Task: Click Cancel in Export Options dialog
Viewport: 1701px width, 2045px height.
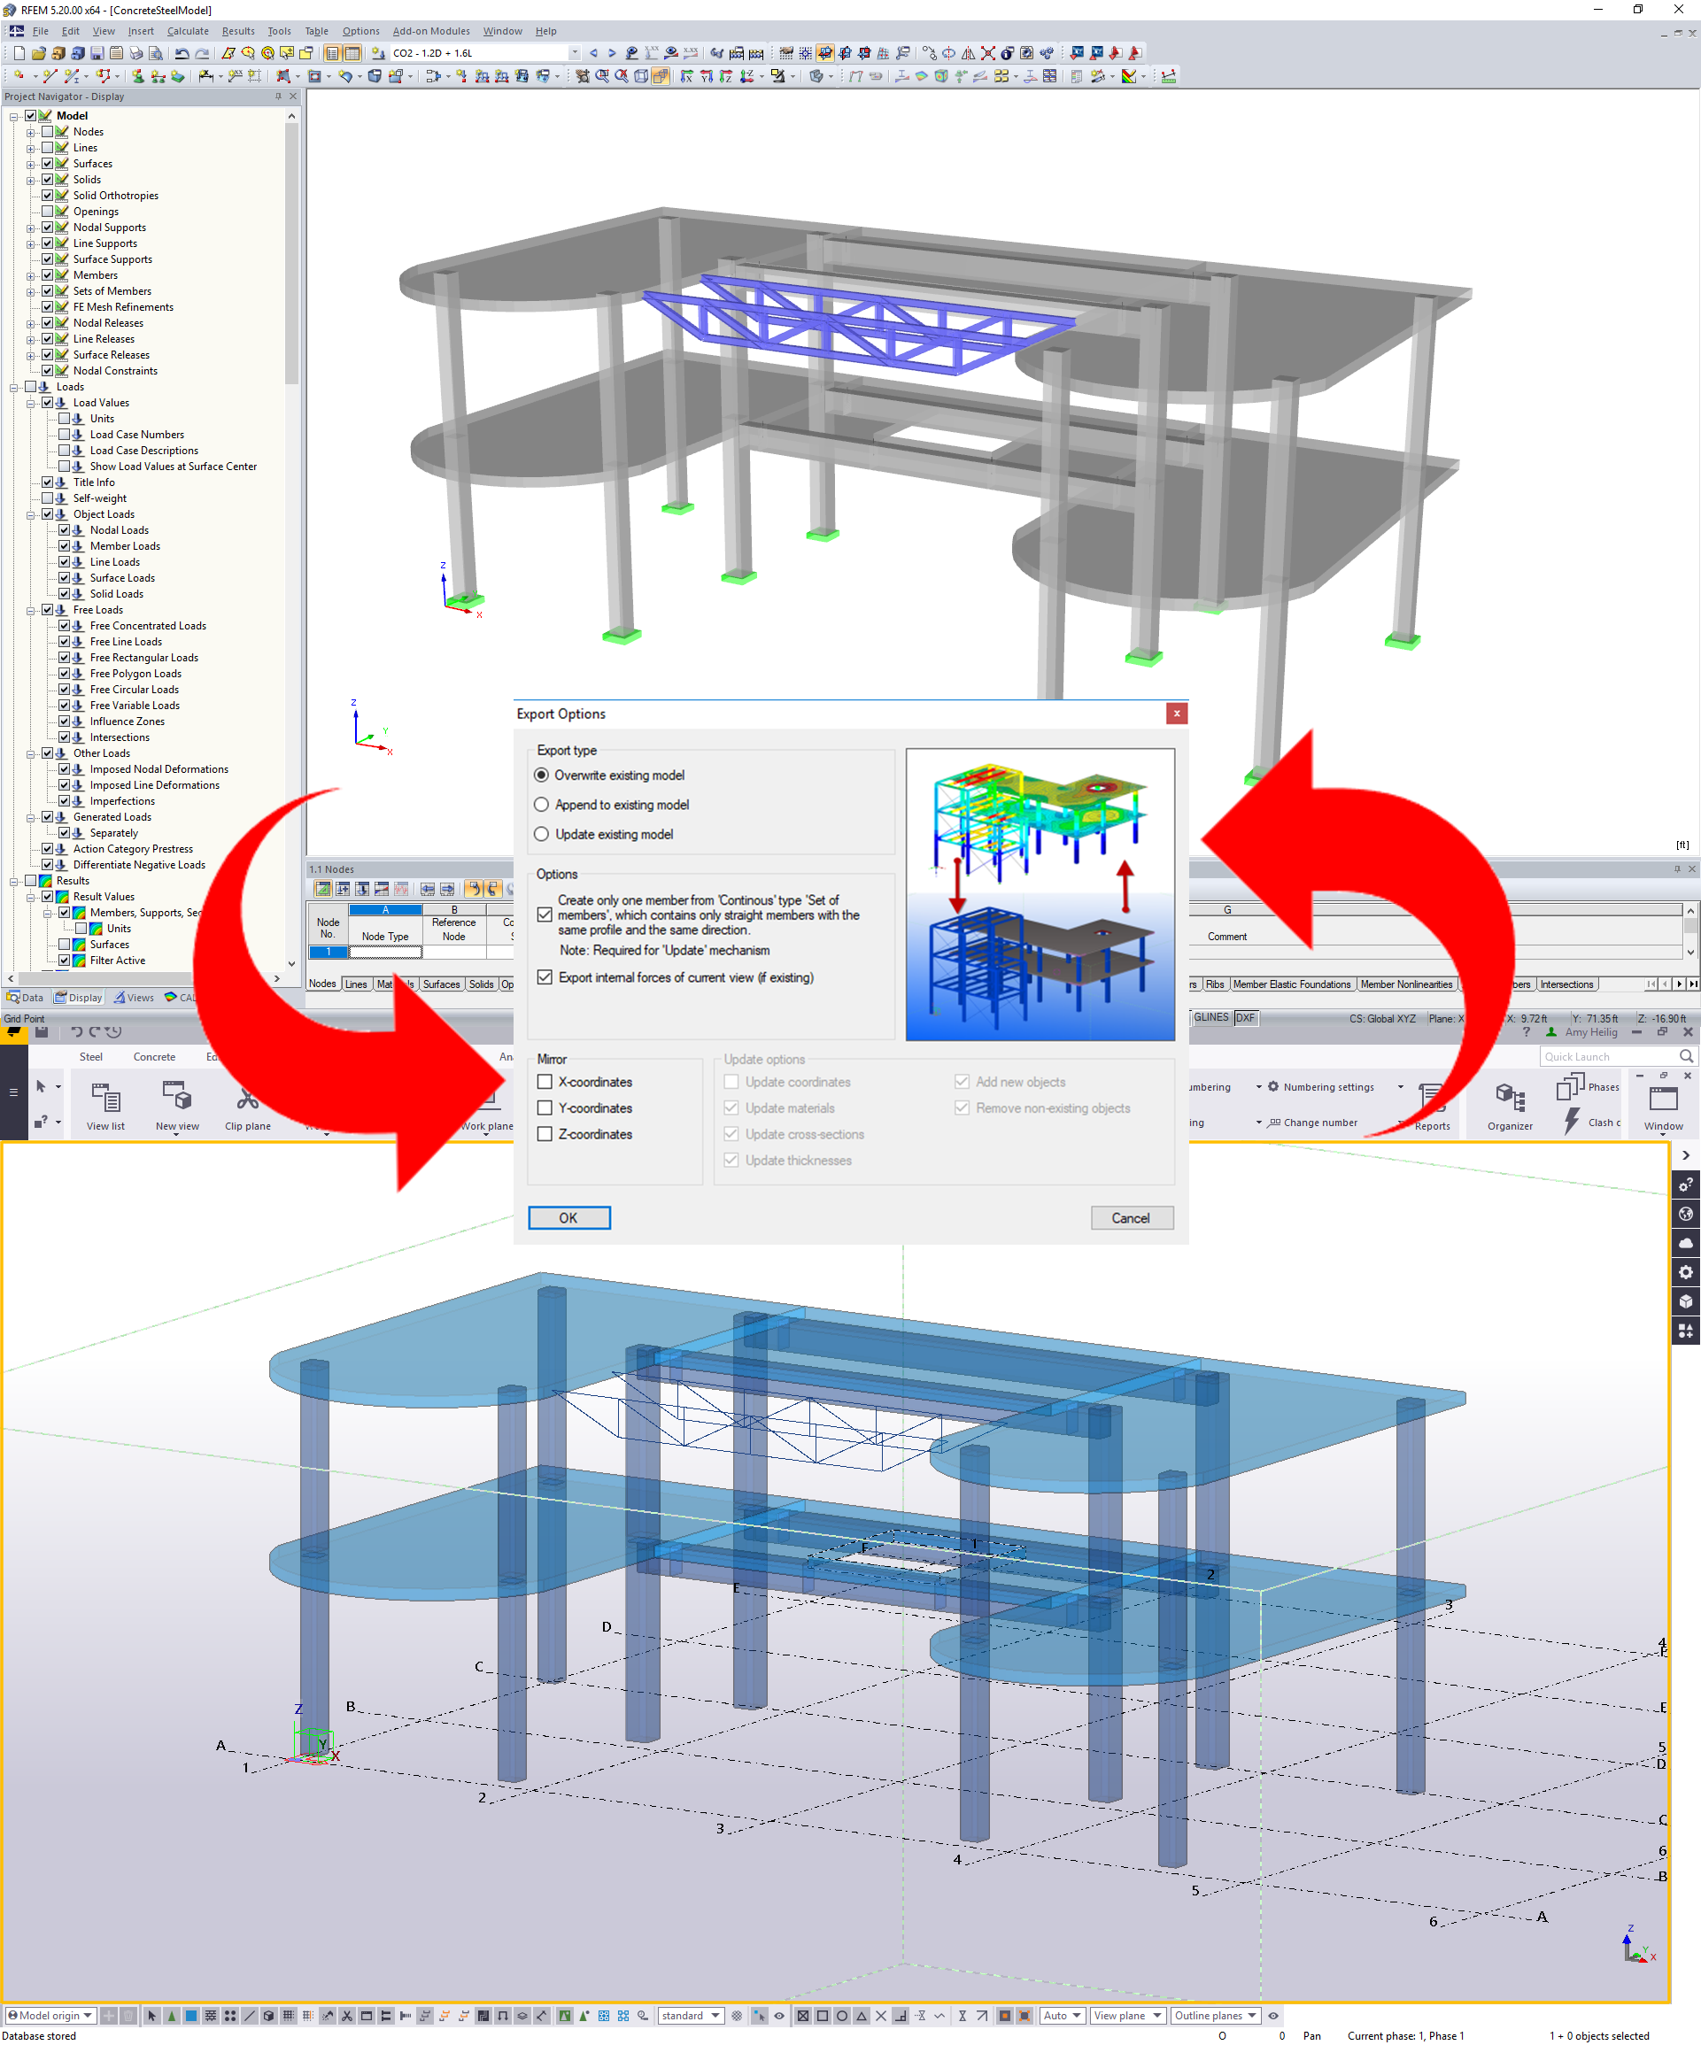Action: pos(1131,1217)
